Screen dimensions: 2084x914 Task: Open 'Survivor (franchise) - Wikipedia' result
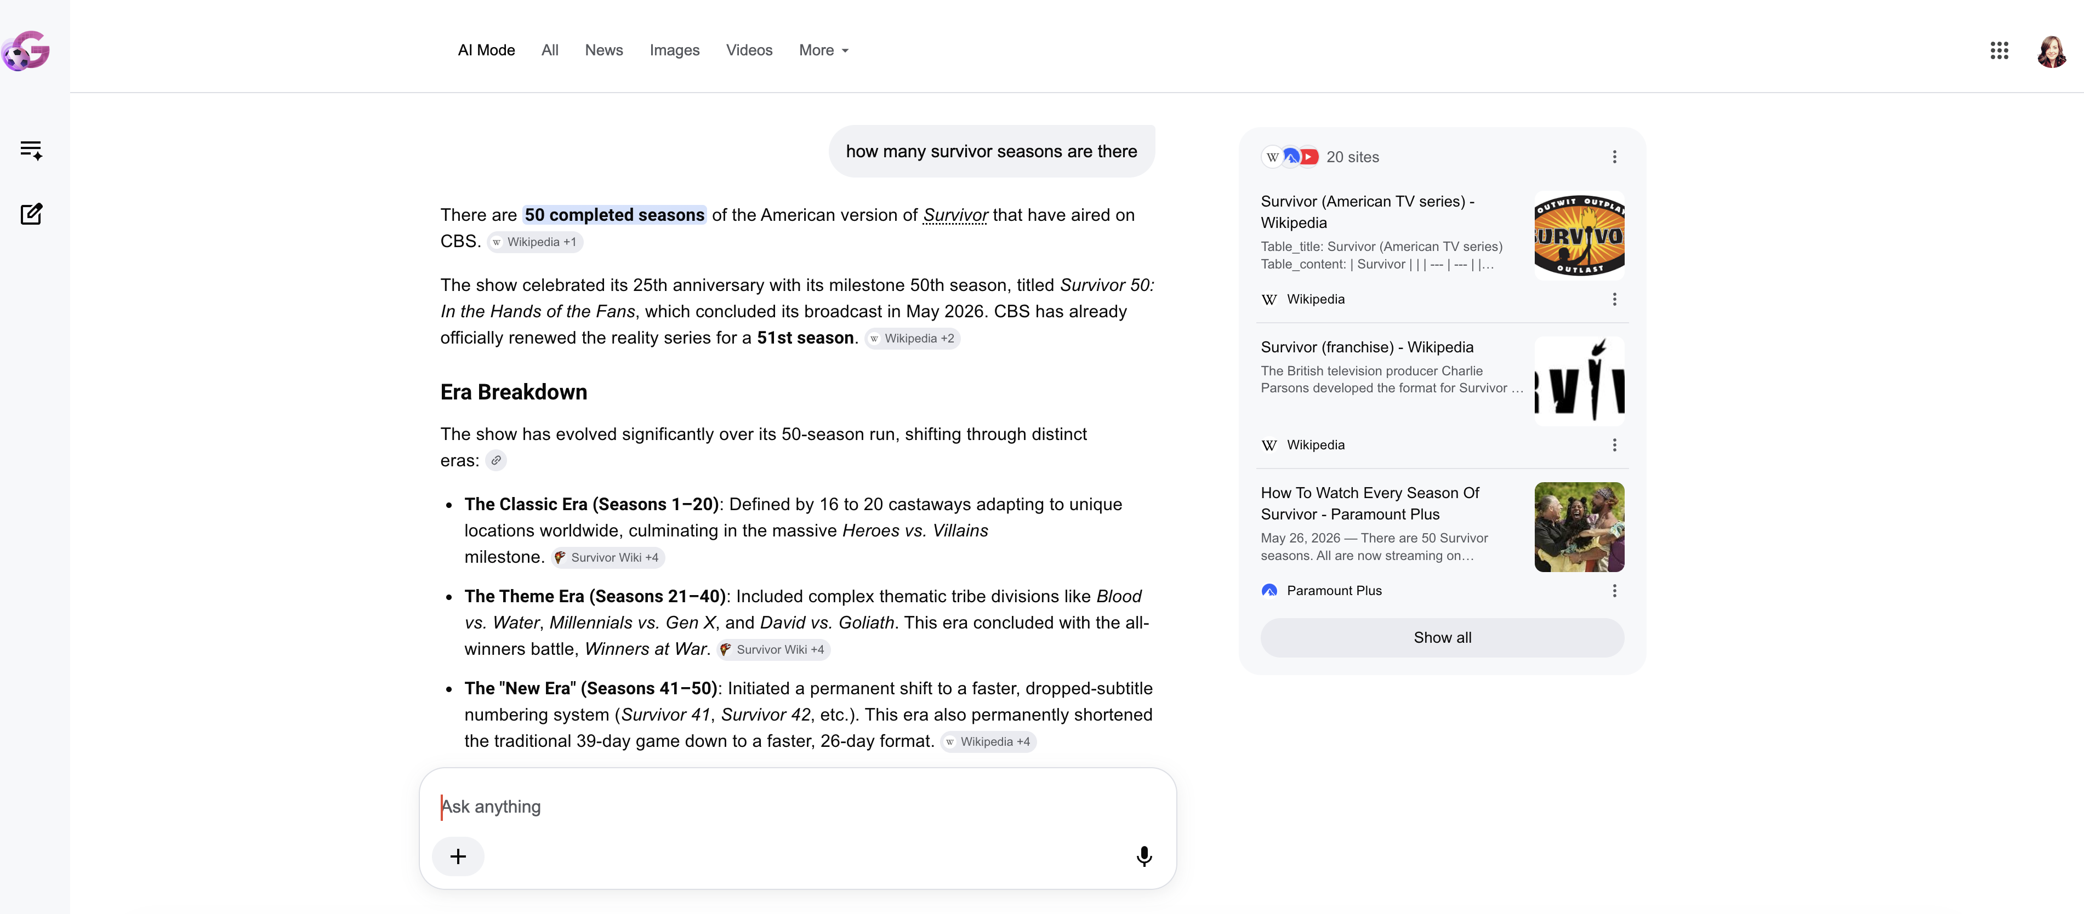click(1366, 347)
